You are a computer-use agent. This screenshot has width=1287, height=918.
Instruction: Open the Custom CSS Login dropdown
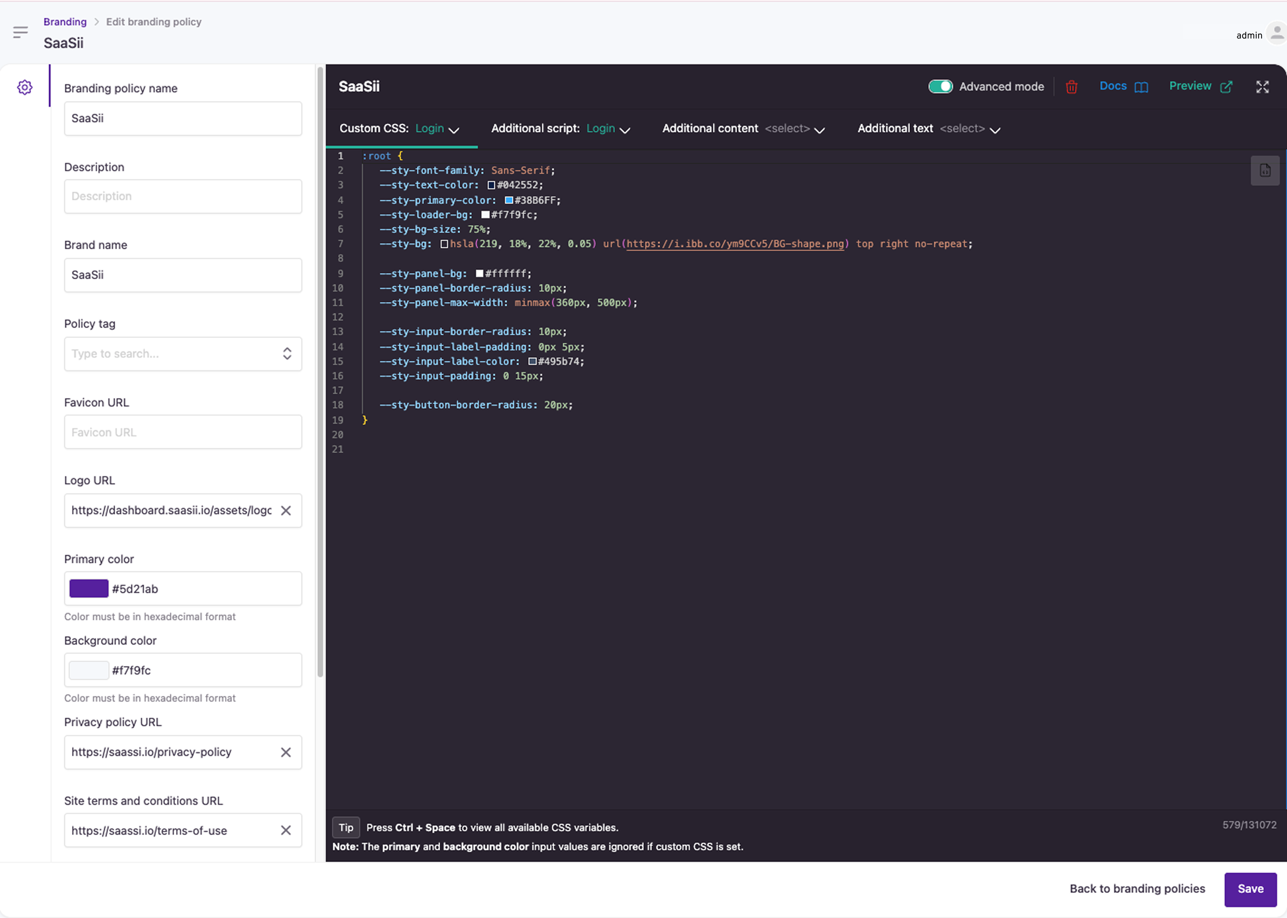(437, 129)
